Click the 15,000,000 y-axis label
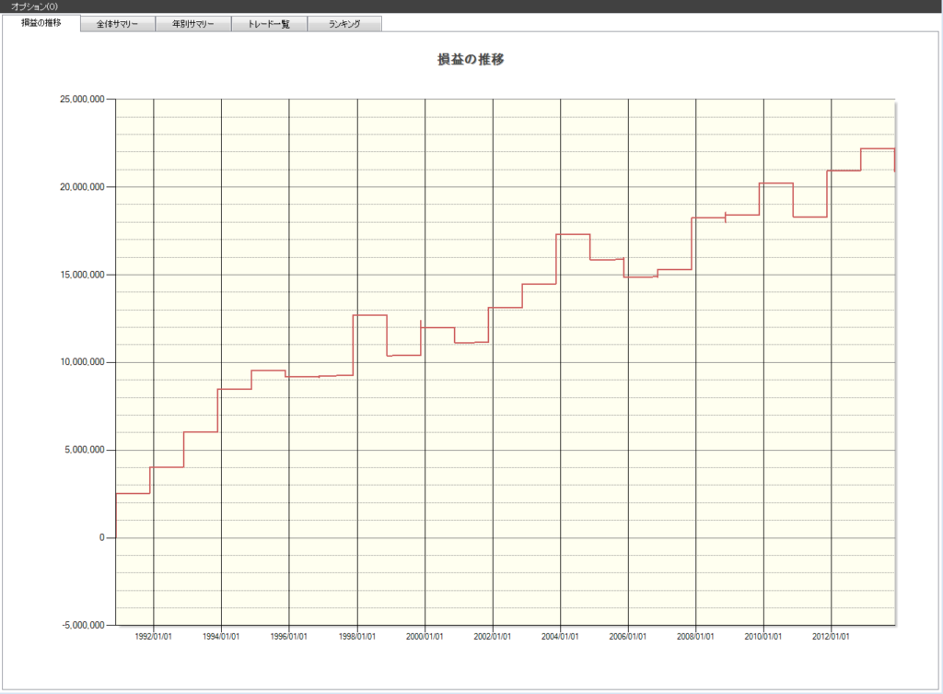The image size is (943, 694). coord(82,275)
